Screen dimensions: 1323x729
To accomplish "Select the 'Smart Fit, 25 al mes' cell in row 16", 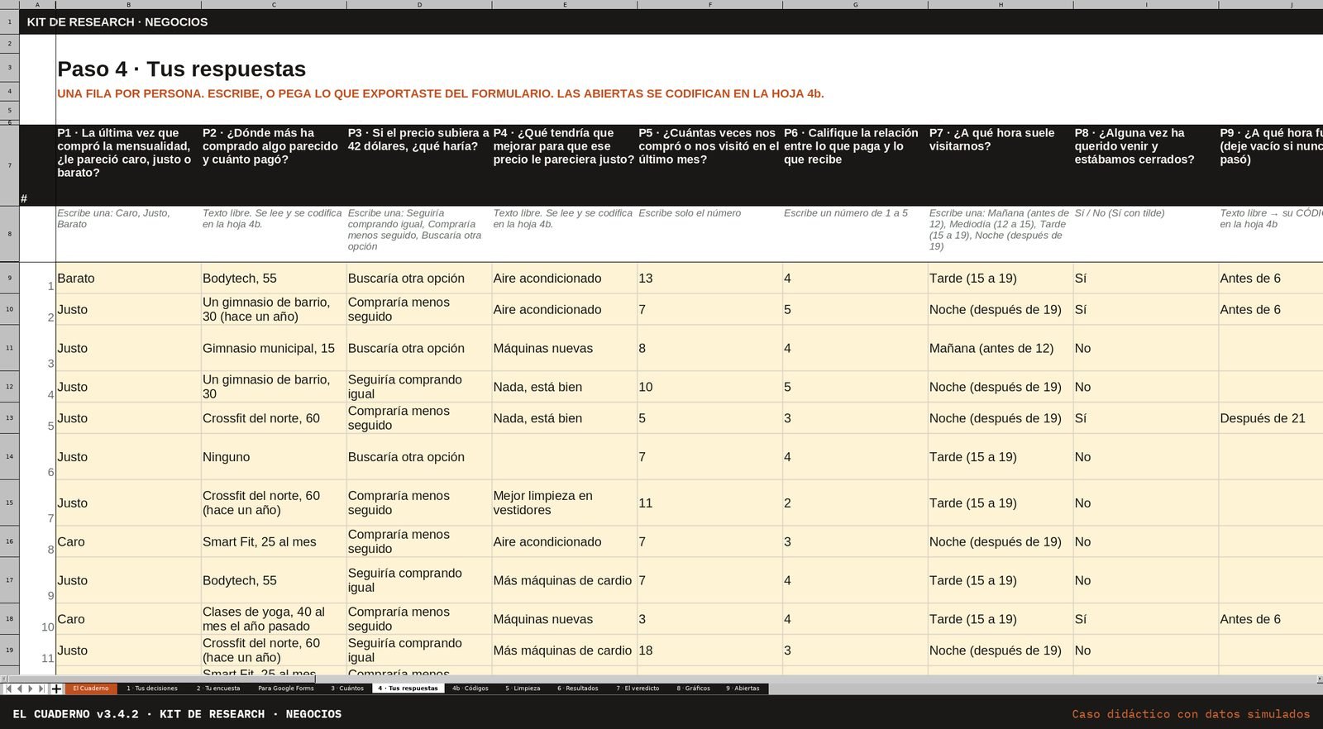I will pos(274,542).
